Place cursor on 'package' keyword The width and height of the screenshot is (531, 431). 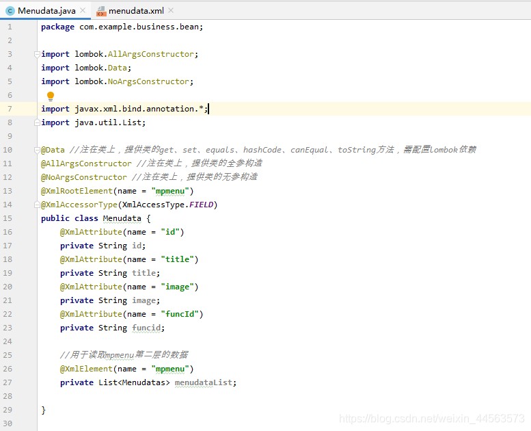[57, 27]
